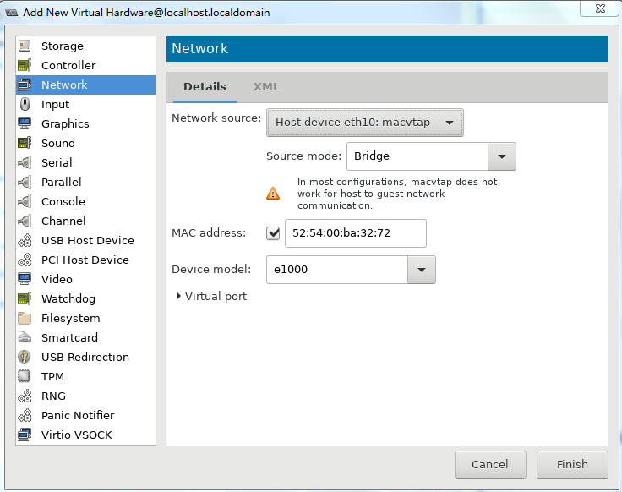Screen dimensions: 622x492
Task: Switch to the XML tab
Action: 266,86
